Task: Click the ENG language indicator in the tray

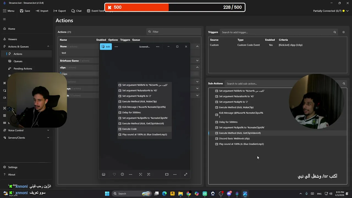Action: tap(319, 194)
